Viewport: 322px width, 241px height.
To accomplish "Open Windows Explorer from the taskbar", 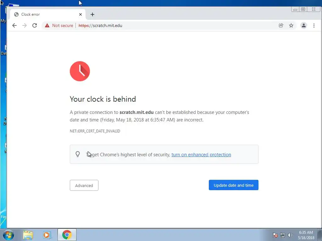I will click(x=28, y=235).
